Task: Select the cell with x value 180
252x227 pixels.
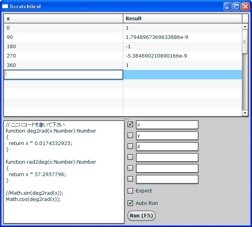Action: (63, 47)
